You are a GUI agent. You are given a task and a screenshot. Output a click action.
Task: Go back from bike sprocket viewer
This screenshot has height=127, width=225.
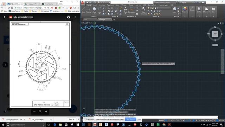pyautogui.click(x=5, y=17)
